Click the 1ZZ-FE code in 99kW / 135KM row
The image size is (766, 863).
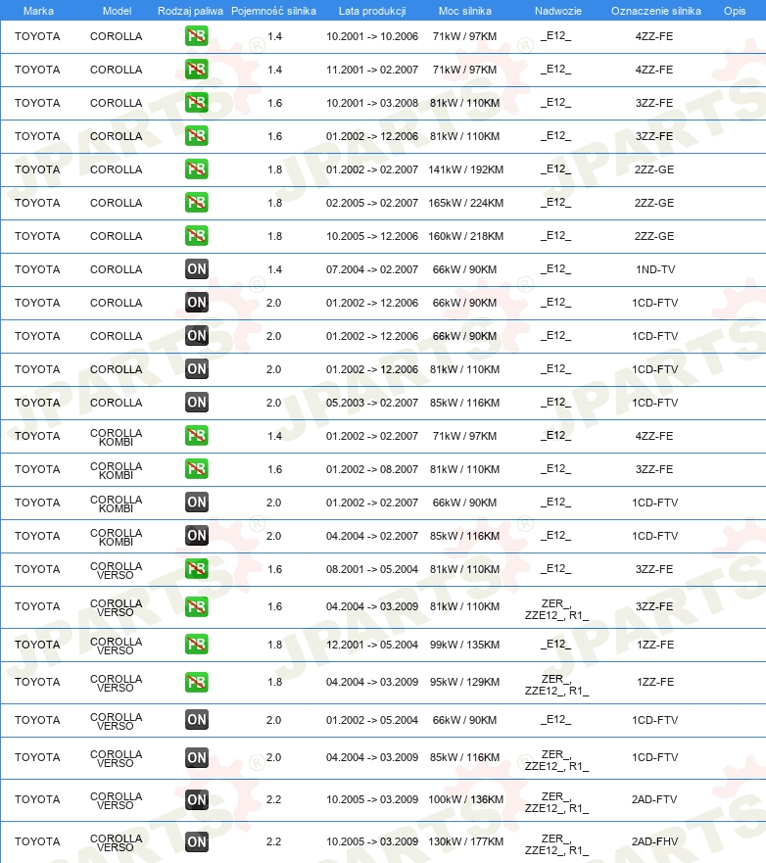(x=655, y=645)
